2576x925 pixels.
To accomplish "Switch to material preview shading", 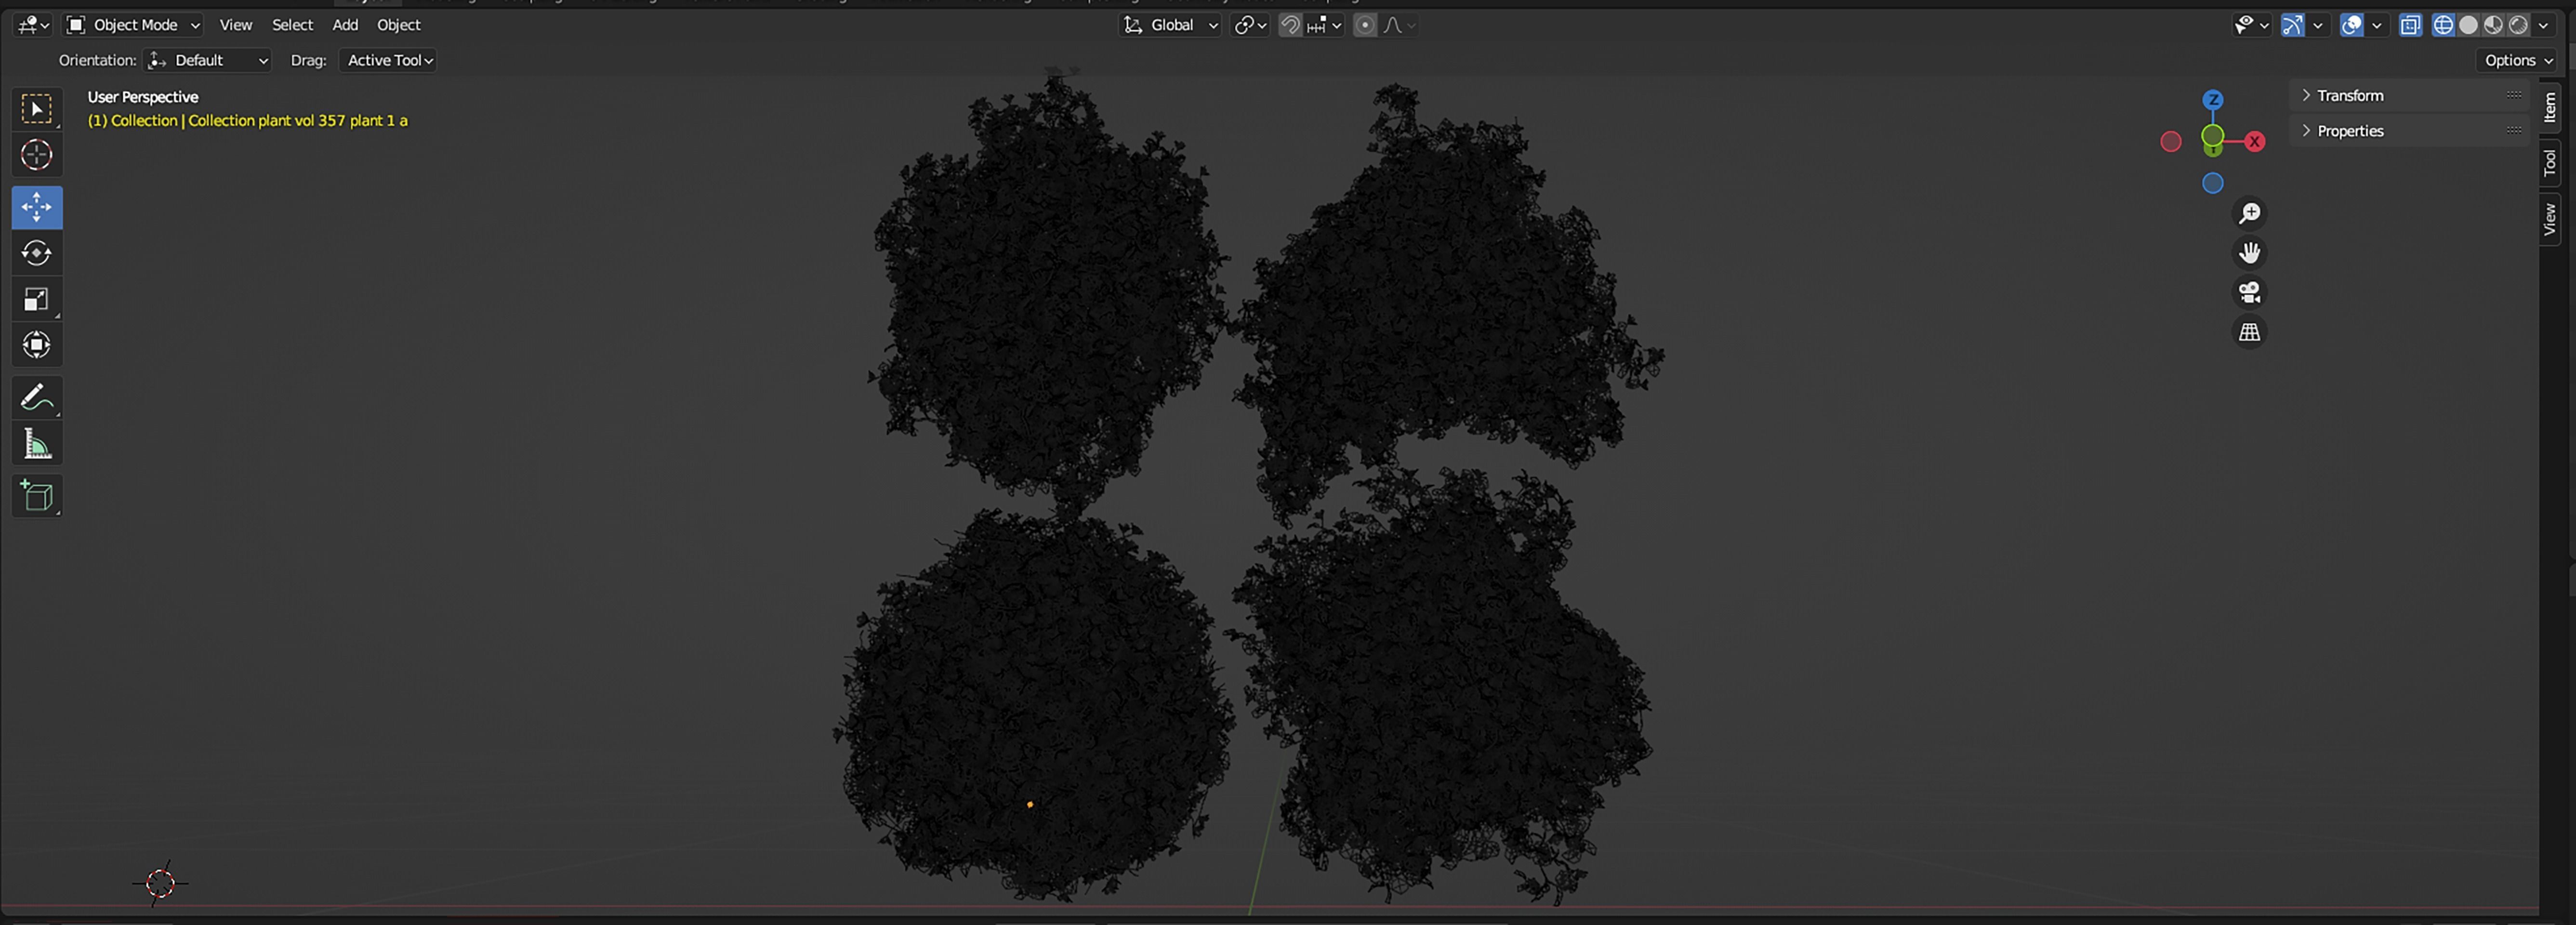I will tap(2493, 25).
